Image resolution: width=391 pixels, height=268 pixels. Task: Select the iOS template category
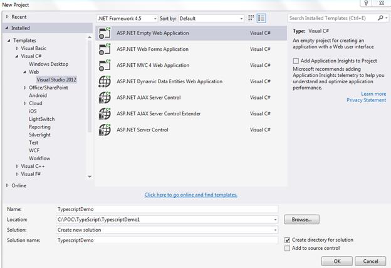(33, 111)
